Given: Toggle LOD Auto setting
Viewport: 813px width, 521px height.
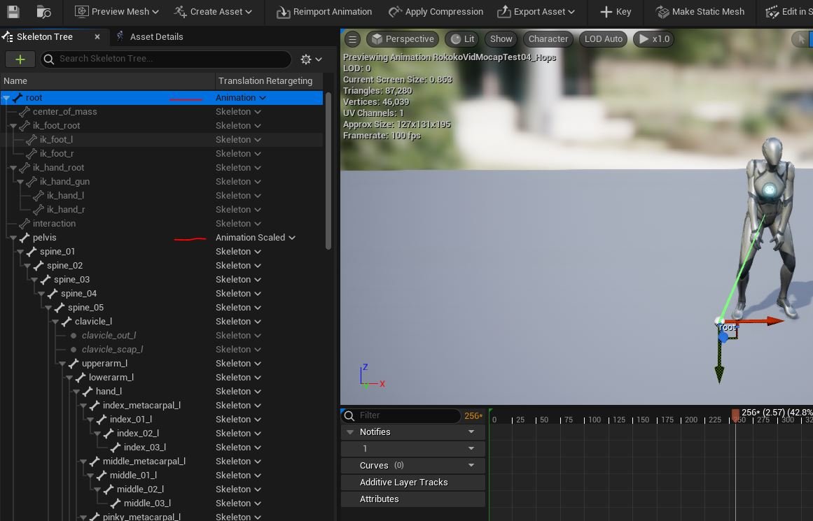Looking at the screenshot, I should click(x=603, y=39).
